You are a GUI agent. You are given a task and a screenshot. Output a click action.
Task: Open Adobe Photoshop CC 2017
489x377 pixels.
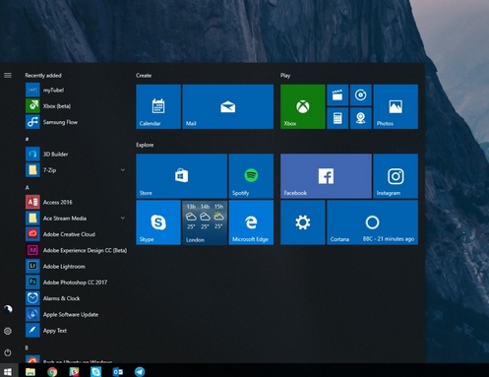[76, 283]
